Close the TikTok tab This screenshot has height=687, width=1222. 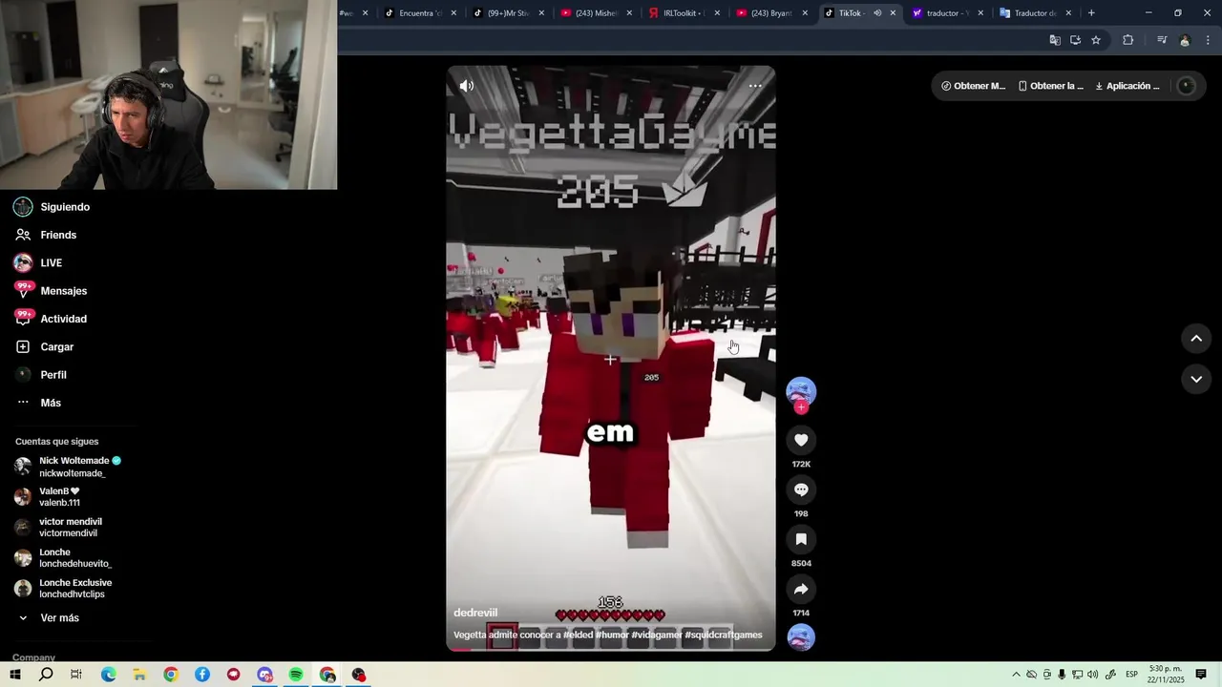893,13
